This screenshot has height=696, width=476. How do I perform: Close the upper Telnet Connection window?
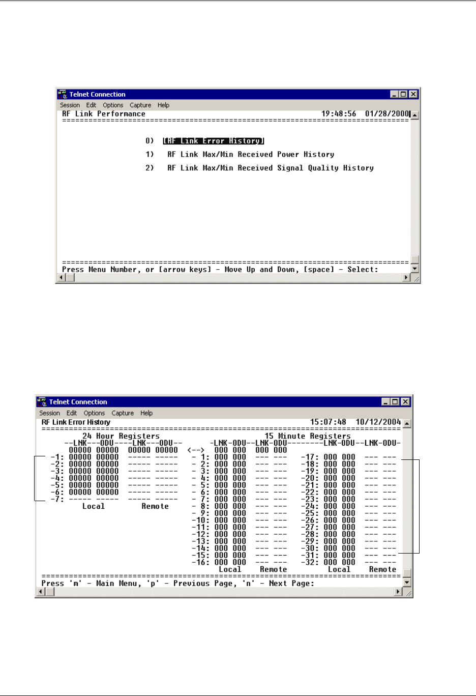[413, 94]
